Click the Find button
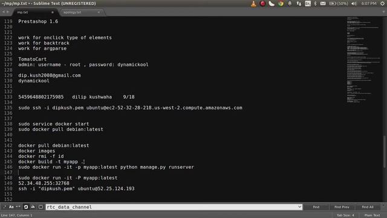The width and height of the screenshot is (387, 218). click(316, 207)
